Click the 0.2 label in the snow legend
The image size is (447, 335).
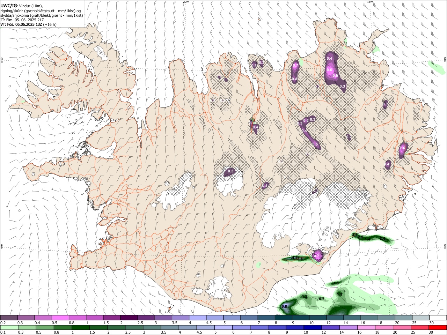point(3,323)
